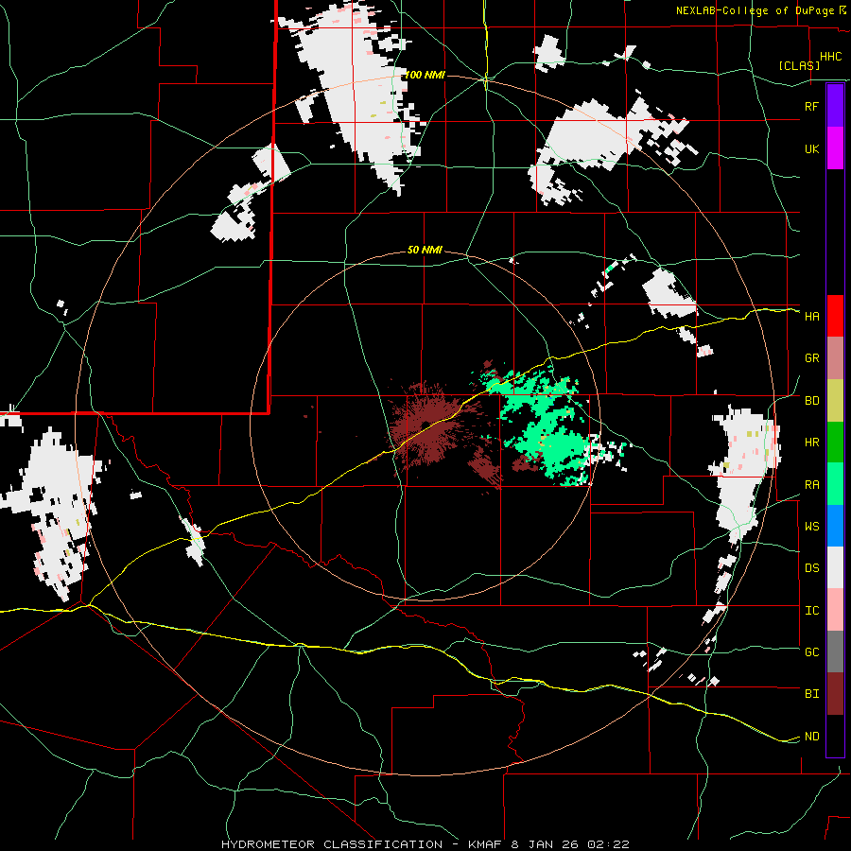Pick the dark green HR legend swatch
This screenshot has height=851, width=851.
(x=835, y=442)
